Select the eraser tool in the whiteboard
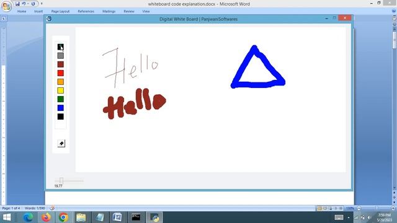This screenshot has height=223, width=397. (x=61, y=143)
